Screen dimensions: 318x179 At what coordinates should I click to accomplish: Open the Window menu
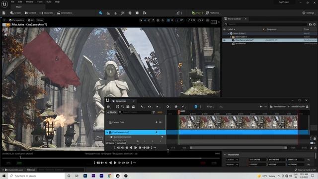(x=30, y=2)
